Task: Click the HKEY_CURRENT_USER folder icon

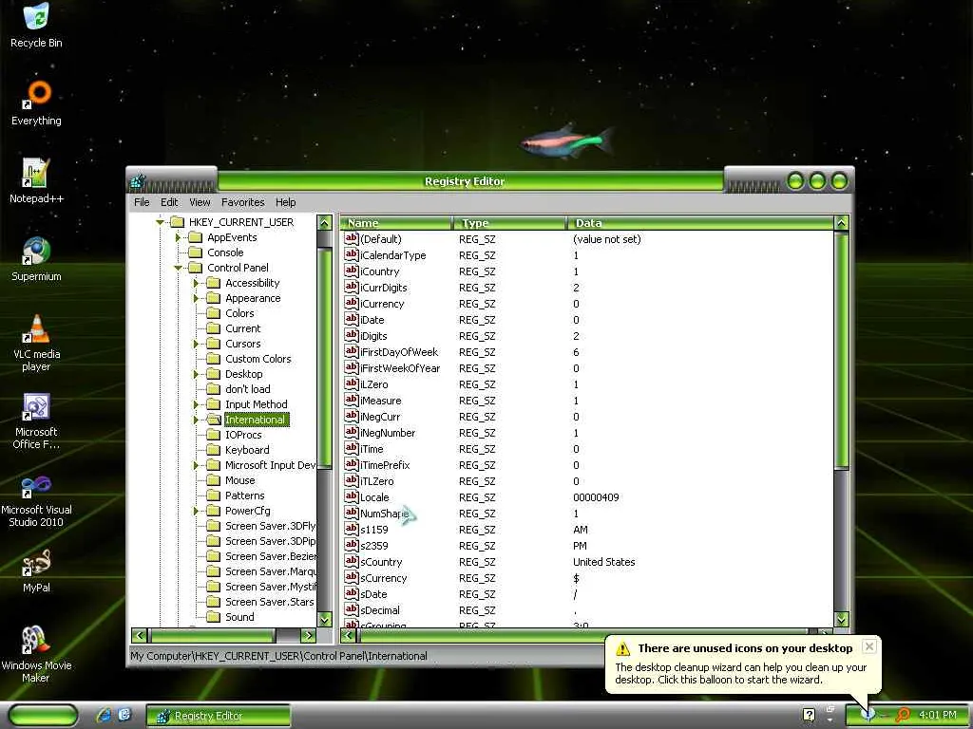Action: [178, 222]
